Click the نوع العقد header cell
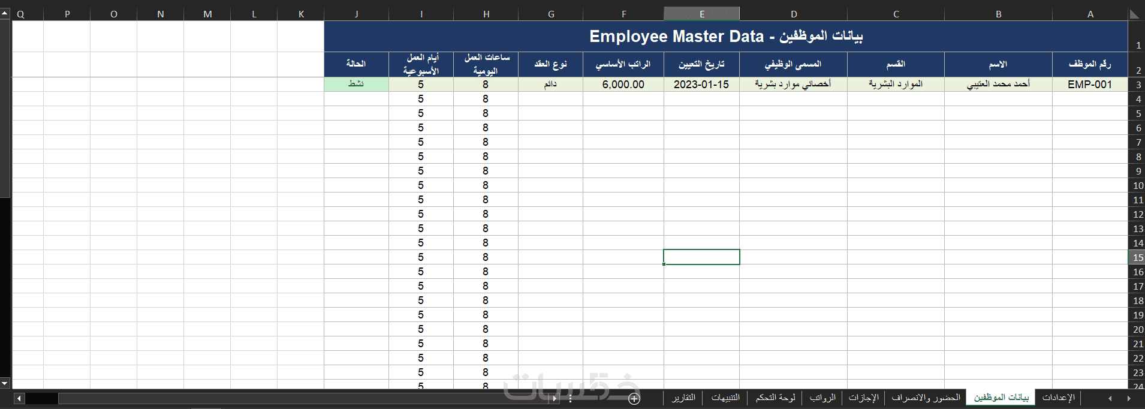This screenshot has height=409, width=1145. [550, 64]
